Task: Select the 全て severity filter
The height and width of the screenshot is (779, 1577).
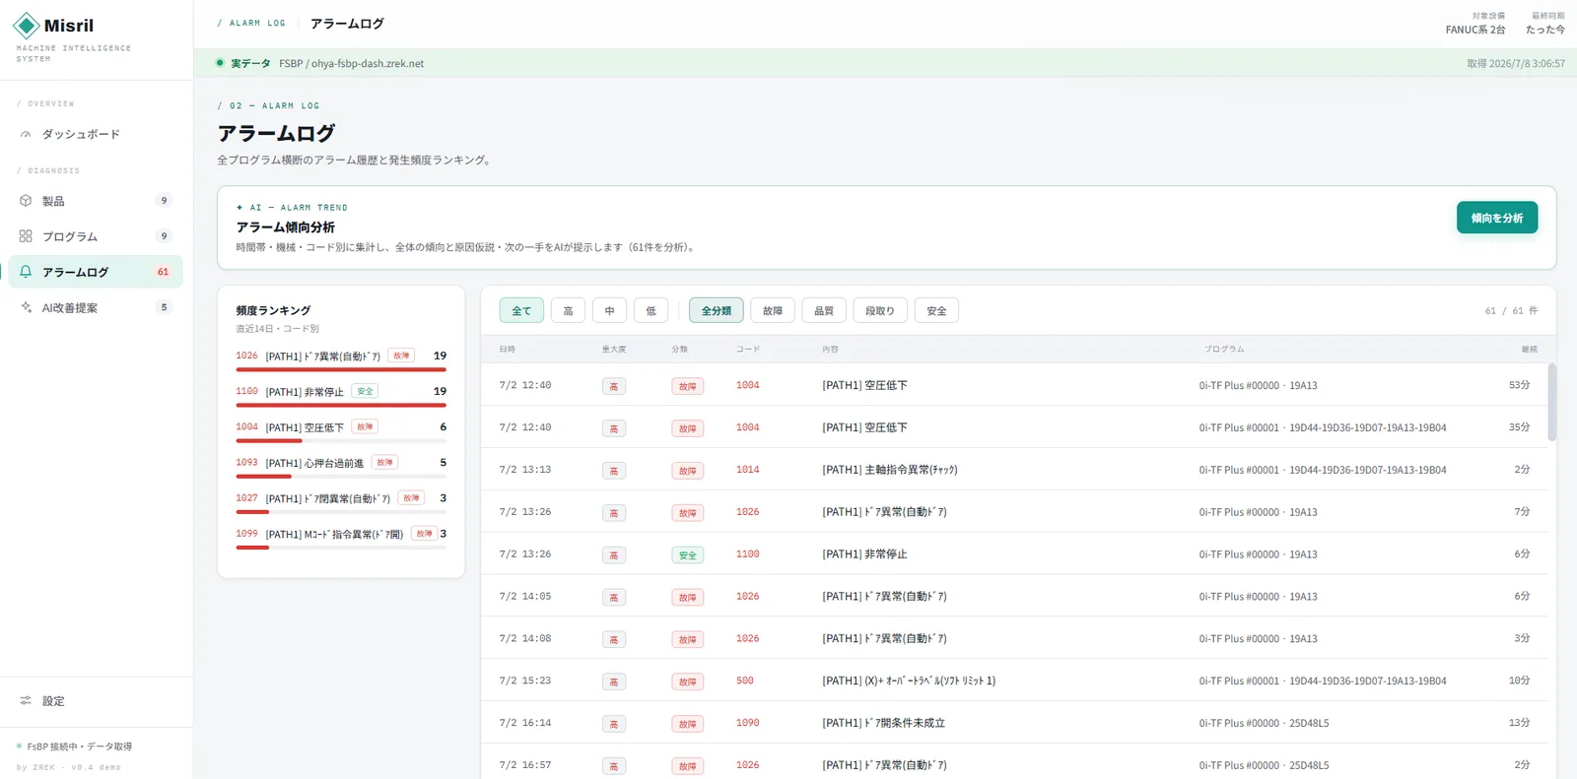Action: [x=521, y=310]
